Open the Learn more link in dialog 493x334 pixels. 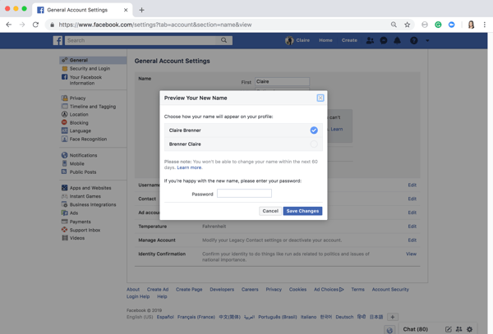[x=189, y=167]
